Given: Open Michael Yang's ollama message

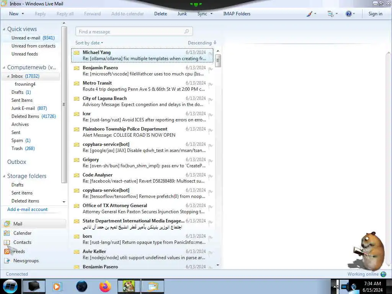Looking at the screenshot, I should click(142, 55).
